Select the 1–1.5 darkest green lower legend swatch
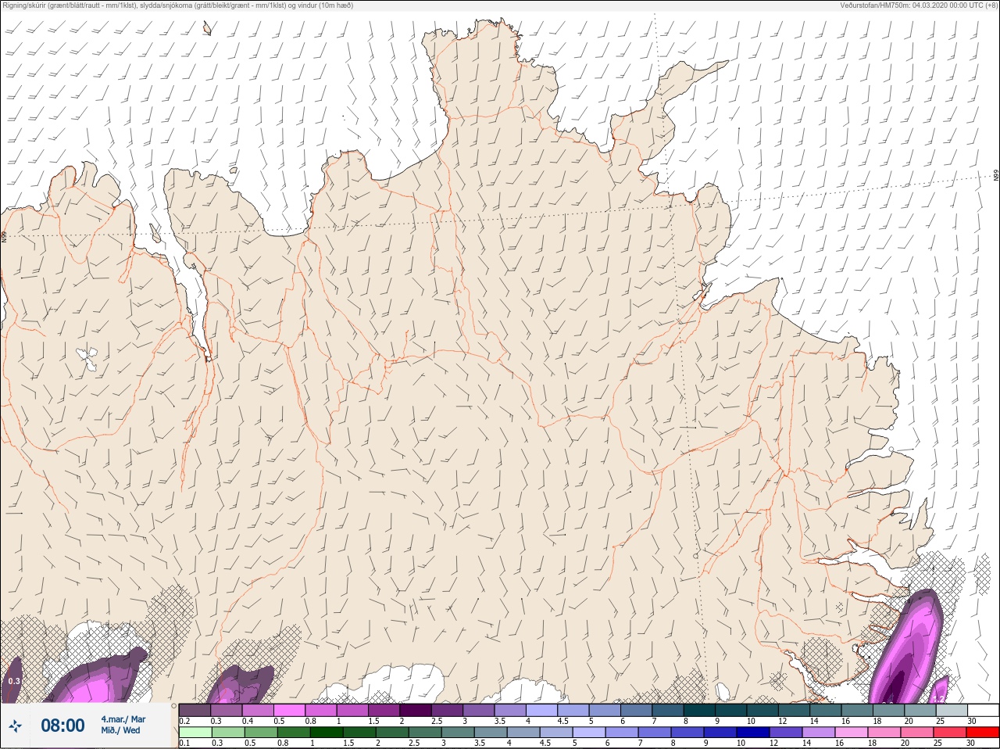1000x749 pixels. point(327,733)
